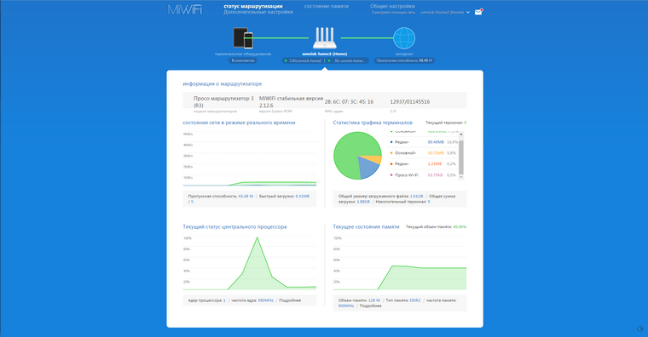Click the 800MHz memory frequency value
The width and height of the screenshot is (648, 337).
point(346,306)
